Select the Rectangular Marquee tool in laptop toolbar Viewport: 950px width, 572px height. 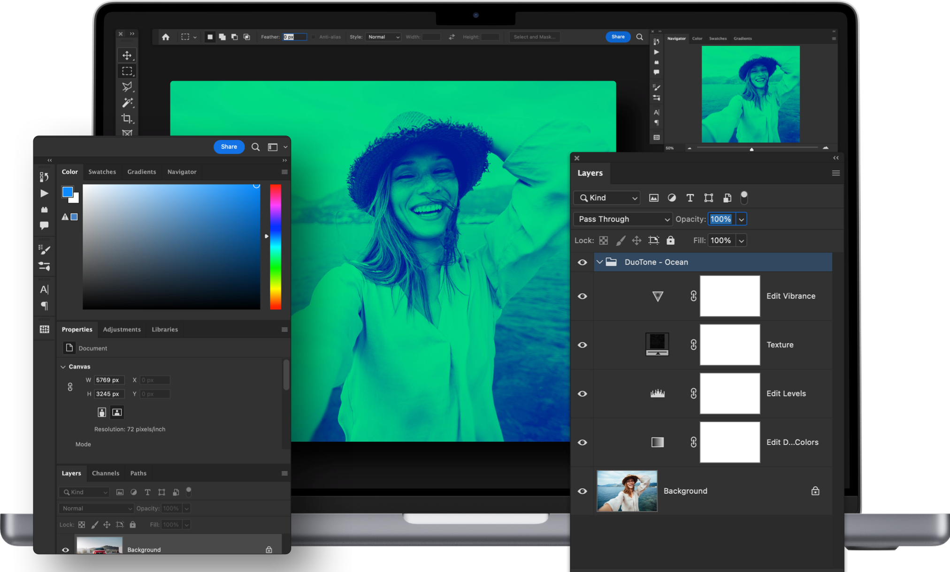127,71
